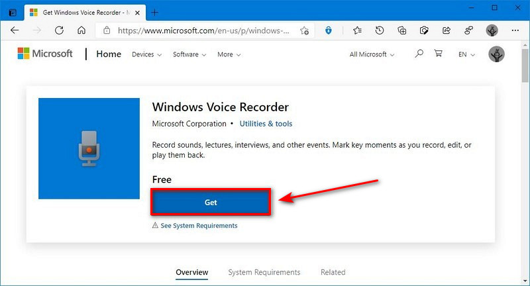Click the toolbar icon left of the profile avatar
Viewport: 530px width, 286px height.
[468, 30]
